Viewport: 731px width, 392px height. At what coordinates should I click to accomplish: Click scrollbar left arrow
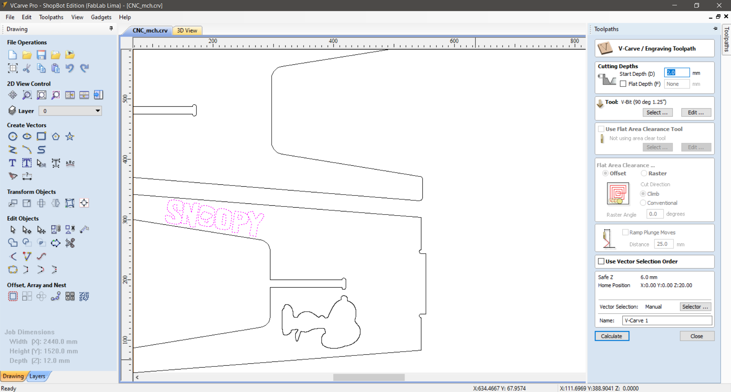coord(138,377)
